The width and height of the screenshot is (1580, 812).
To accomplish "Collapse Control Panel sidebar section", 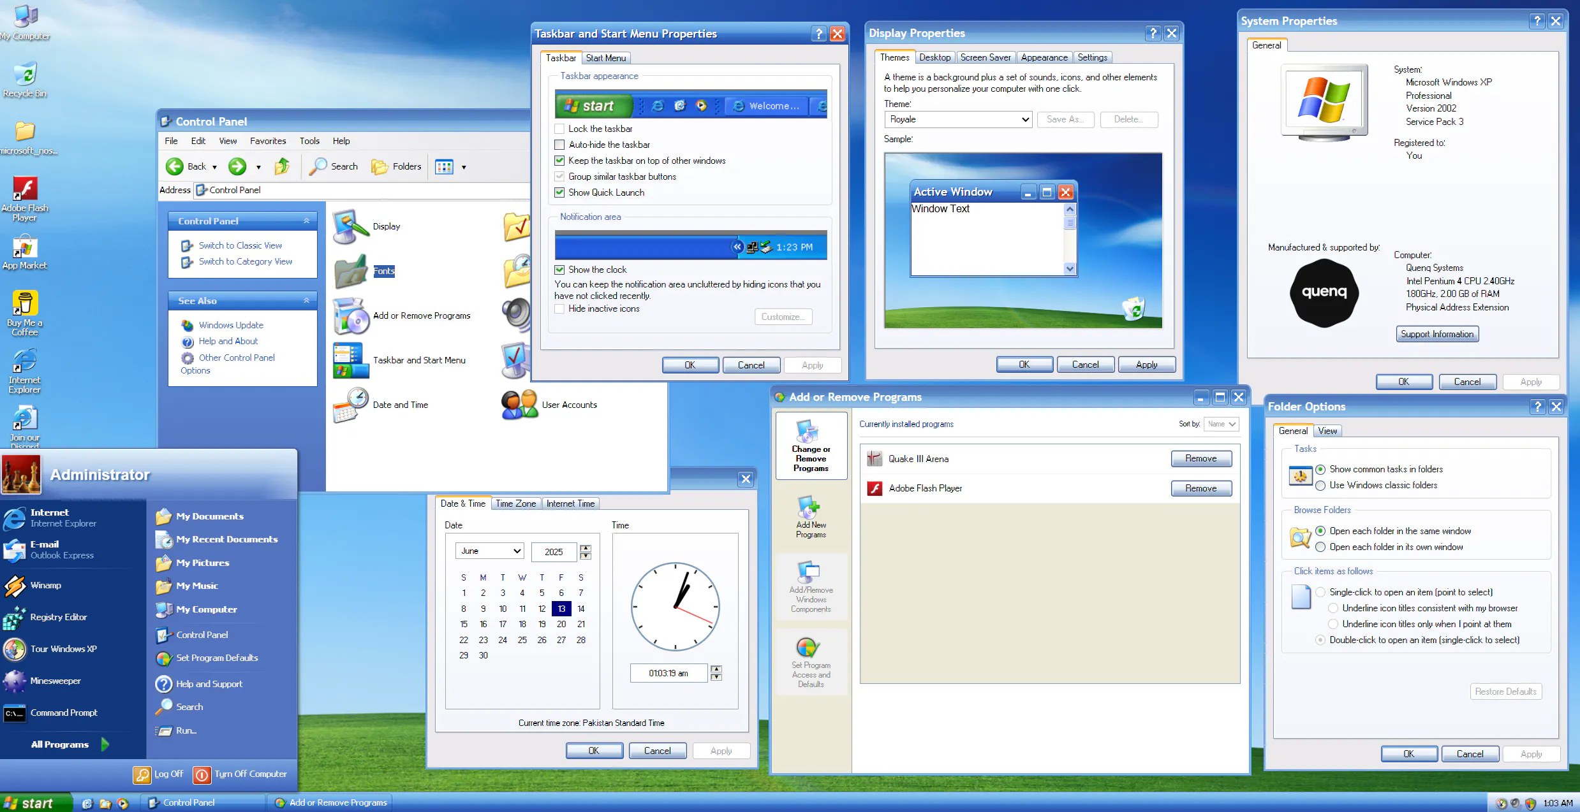I will [x=306, y=221].
